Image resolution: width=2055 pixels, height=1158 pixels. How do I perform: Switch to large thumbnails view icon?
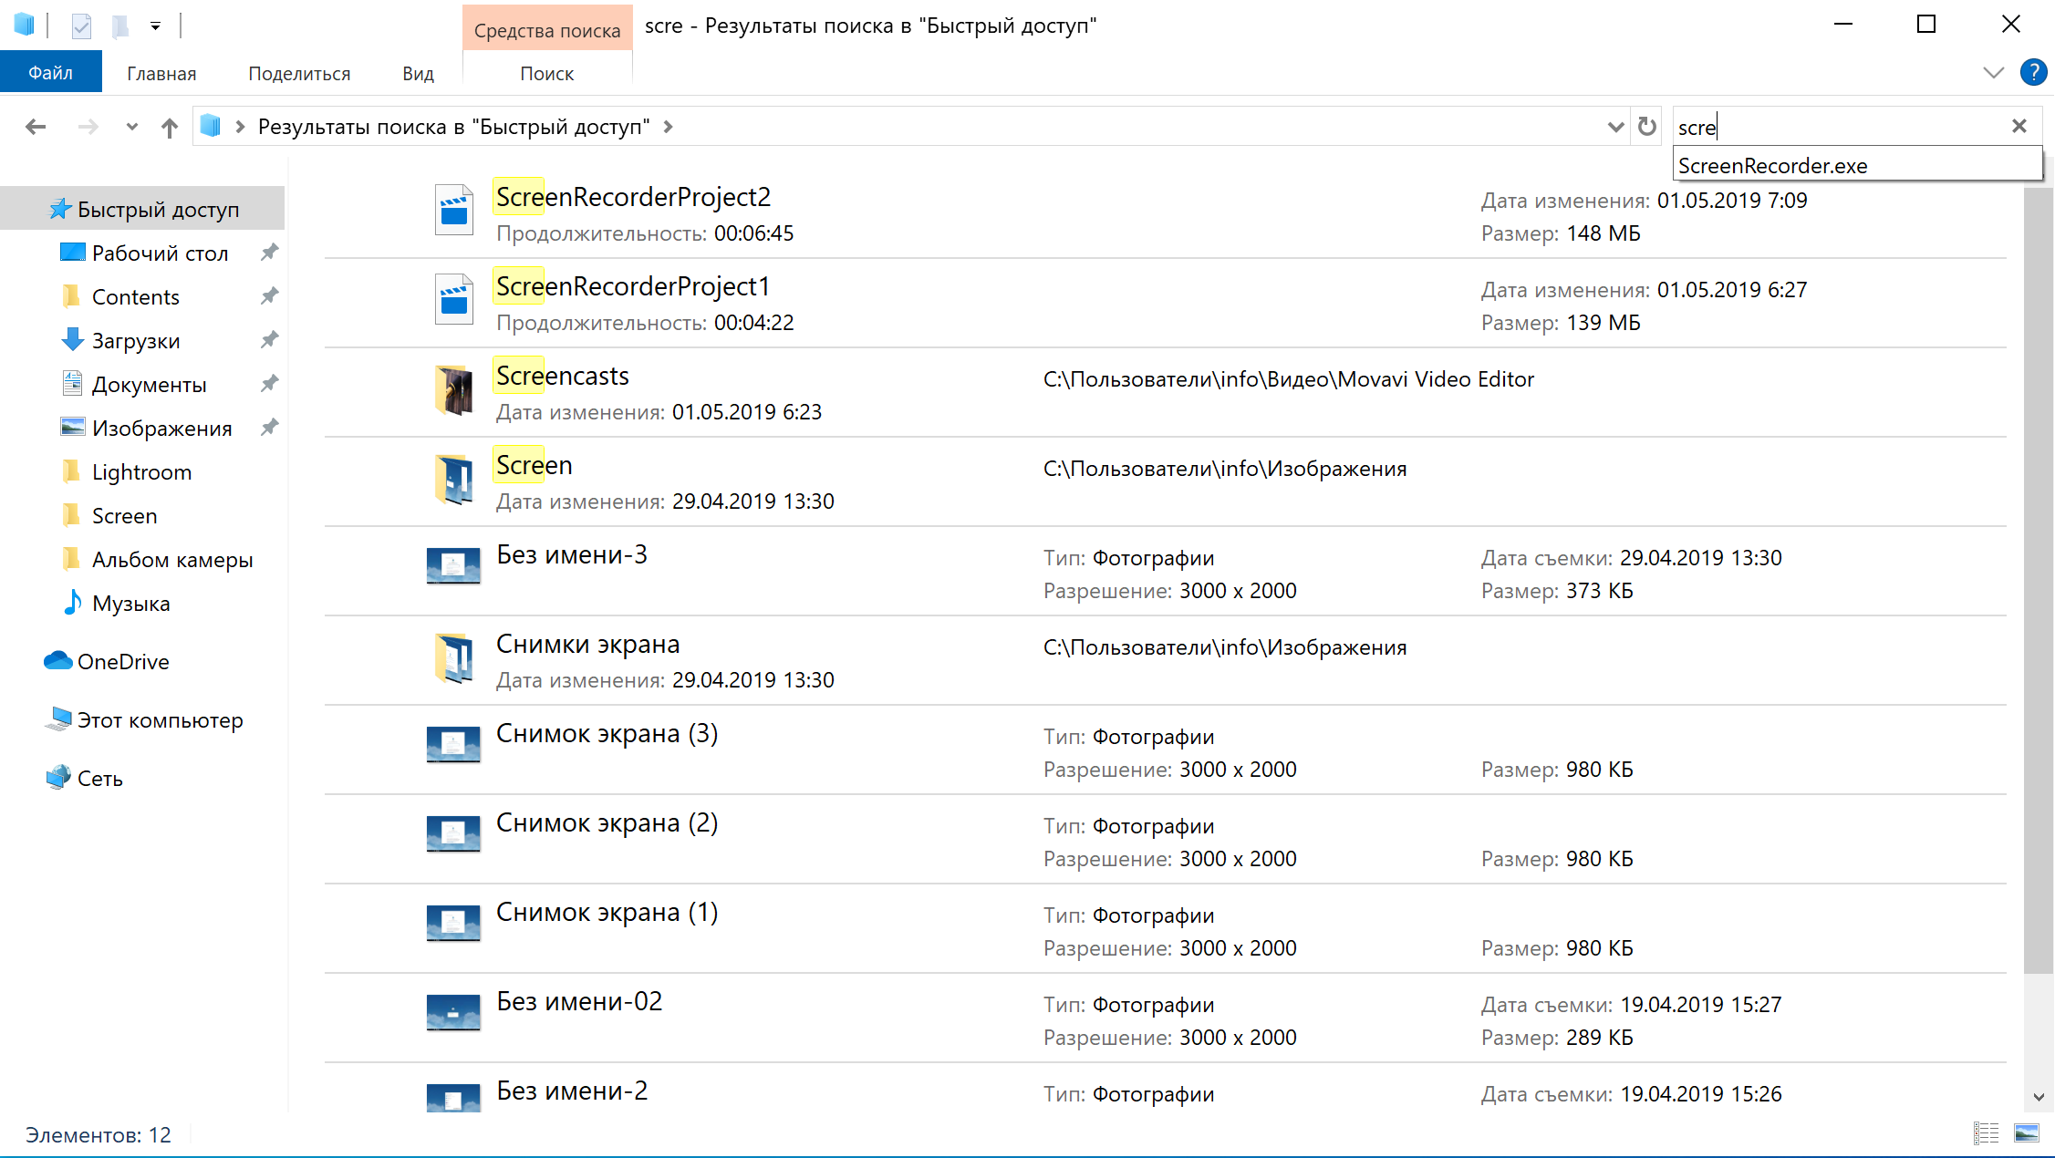pos(2026,1133)
